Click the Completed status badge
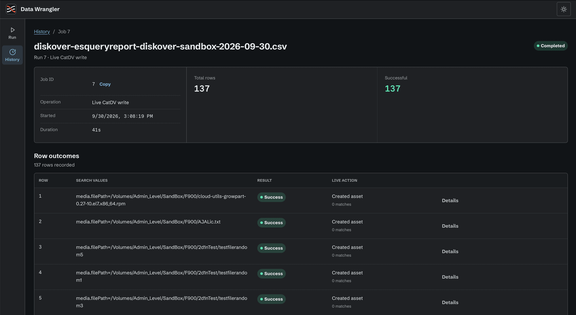The width and height of the screenshot is (576, 315). click(551, 46)
